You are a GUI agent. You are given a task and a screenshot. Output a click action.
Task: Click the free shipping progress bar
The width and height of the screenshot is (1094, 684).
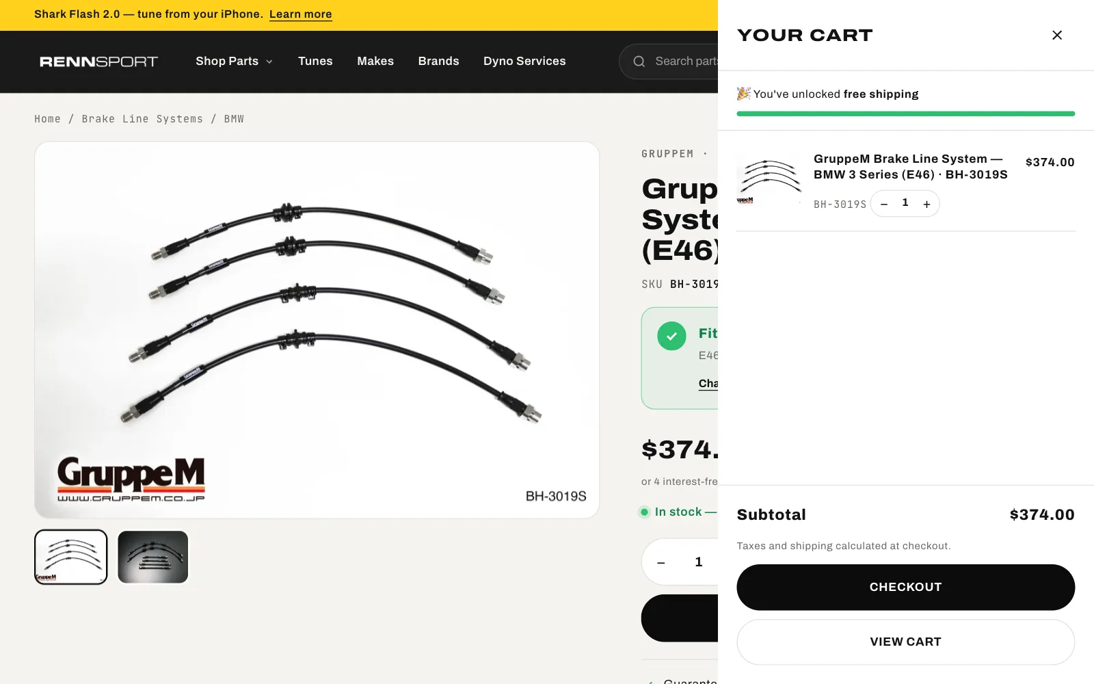pyautogui.click(x=905, y=114)
